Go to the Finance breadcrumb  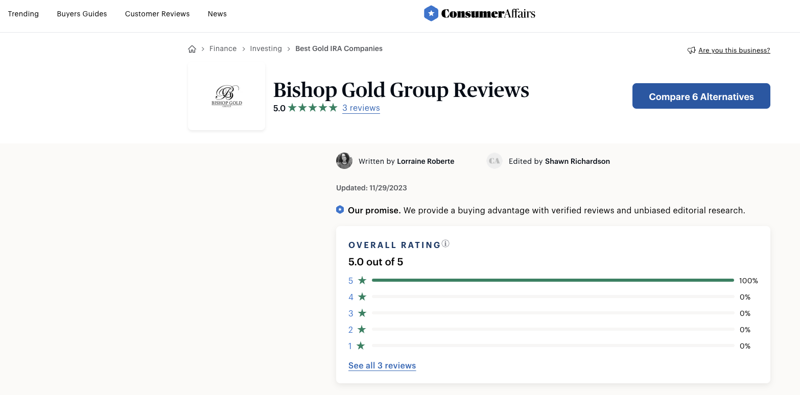click(223, 48)
